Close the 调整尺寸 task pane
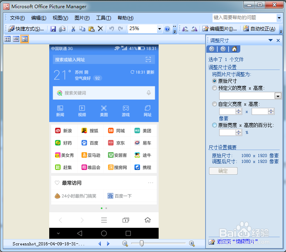The height and width of the screenshot is (252, 286). (278, 40)
